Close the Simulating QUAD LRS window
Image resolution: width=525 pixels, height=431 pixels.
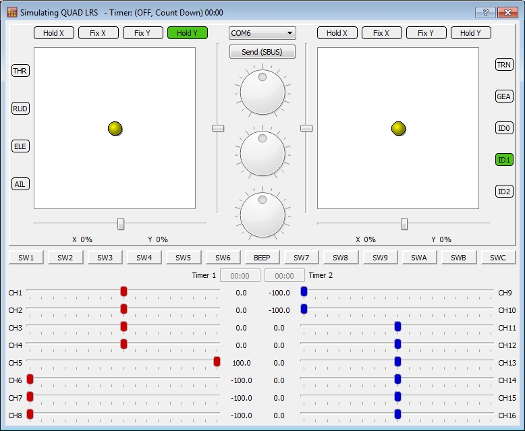[507, 13]
